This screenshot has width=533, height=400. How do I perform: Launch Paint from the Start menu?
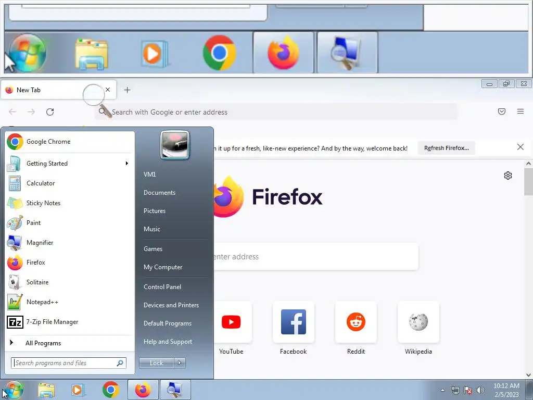tap(69, 223)
